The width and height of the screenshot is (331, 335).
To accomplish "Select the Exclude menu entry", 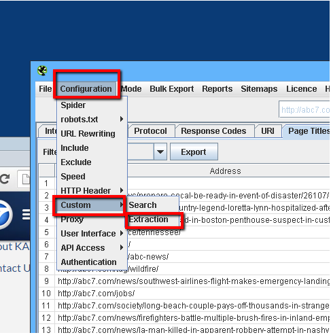I will coord(92,162).
